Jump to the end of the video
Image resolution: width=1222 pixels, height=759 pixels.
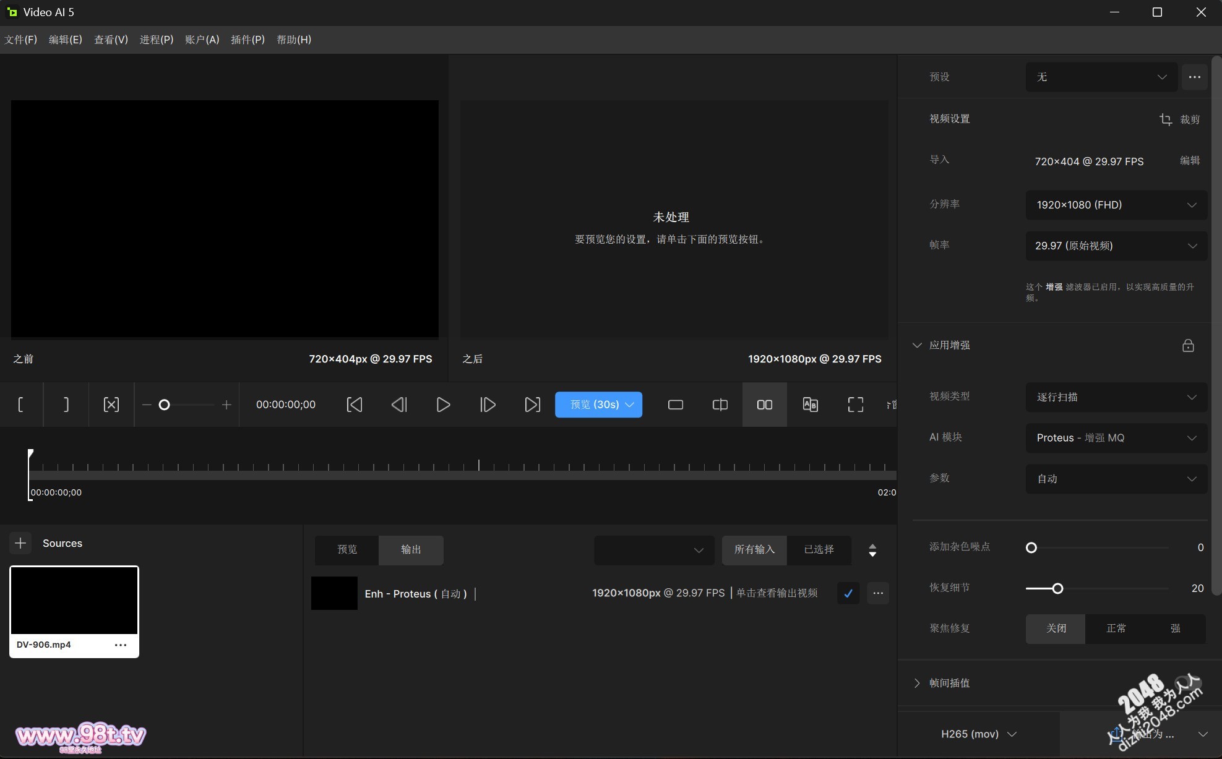(532, 405)
